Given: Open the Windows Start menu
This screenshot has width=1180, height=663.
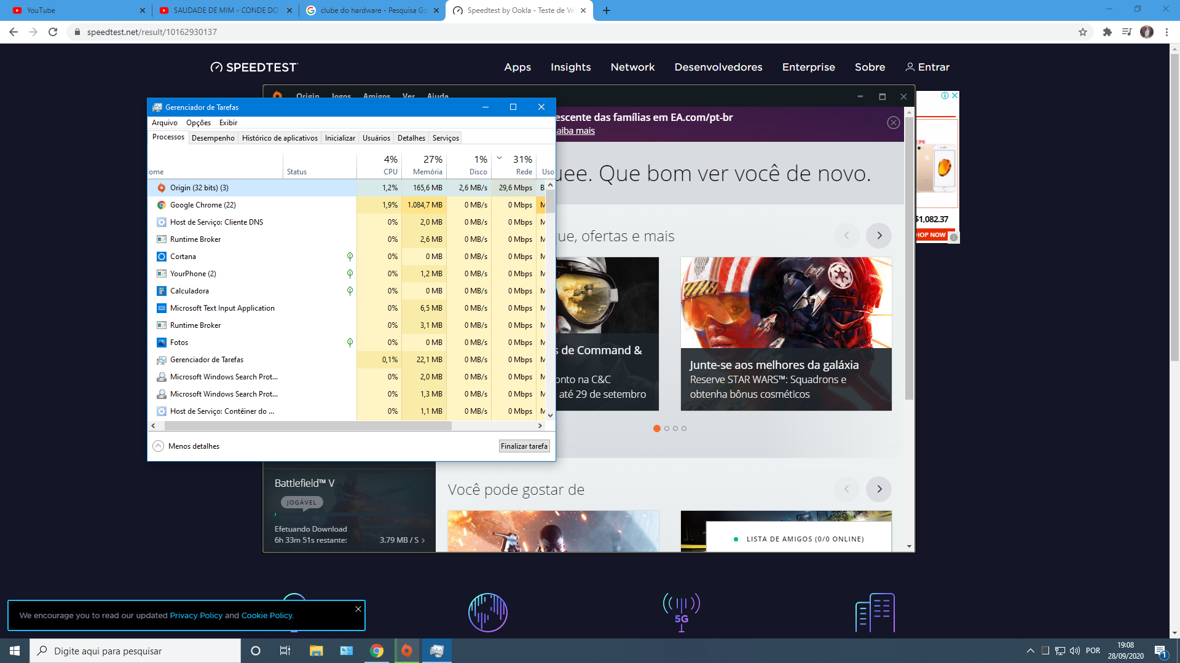Looking at the screenshot, I should coord(15,651).
